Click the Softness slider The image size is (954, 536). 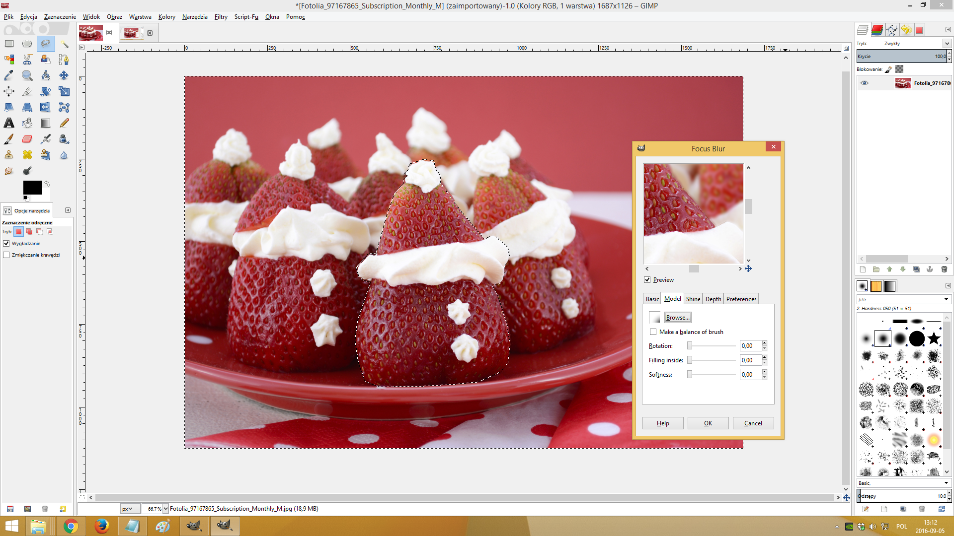712,375
